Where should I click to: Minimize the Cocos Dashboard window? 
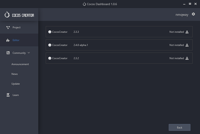[183, 4]
